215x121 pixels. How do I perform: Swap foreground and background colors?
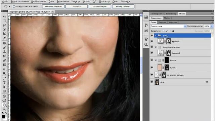click(x=6, y=113)
